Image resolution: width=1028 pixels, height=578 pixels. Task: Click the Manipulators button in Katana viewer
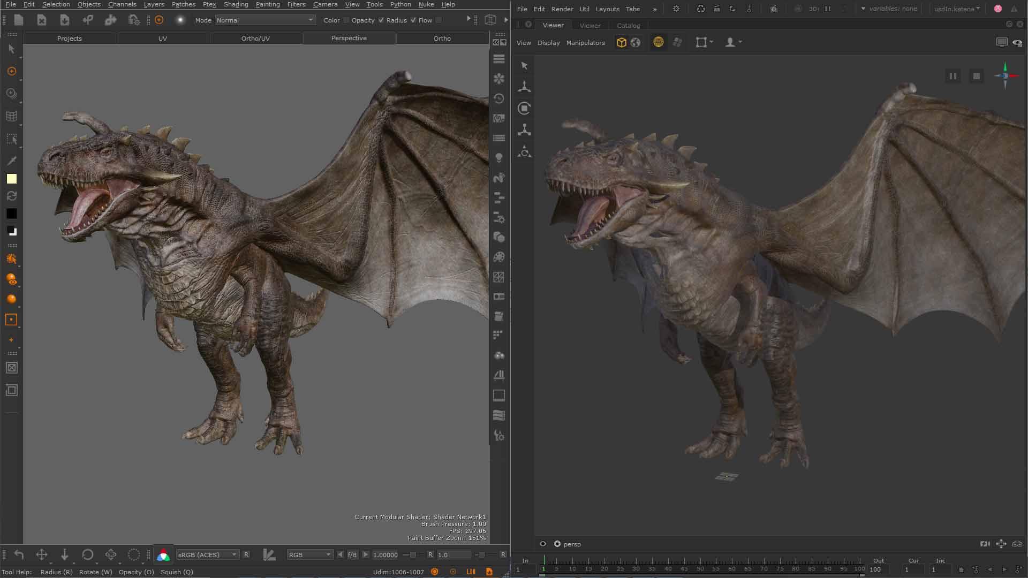tap(585, 43)
